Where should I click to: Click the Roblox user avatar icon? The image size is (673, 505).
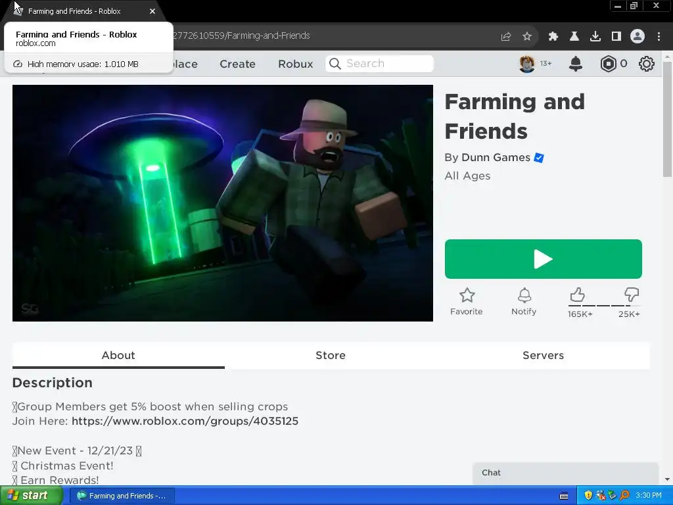pyautogui.click(x=526, y=64)
